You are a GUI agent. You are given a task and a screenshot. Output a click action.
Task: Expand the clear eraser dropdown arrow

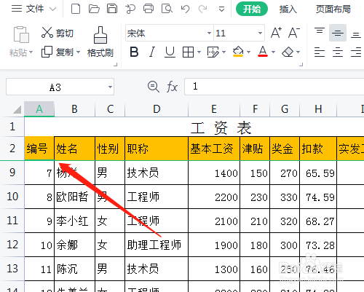298,52
